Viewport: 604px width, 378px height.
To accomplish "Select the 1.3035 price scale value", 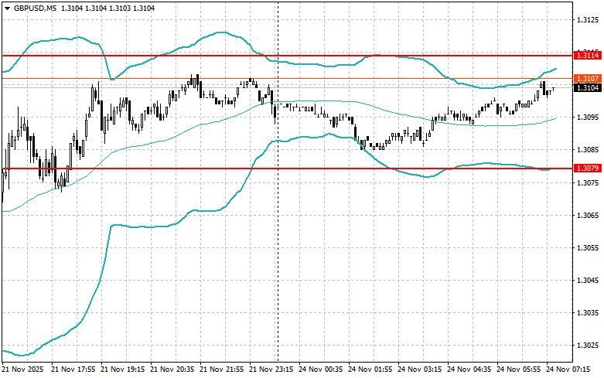I will click(x=588, y=312).
